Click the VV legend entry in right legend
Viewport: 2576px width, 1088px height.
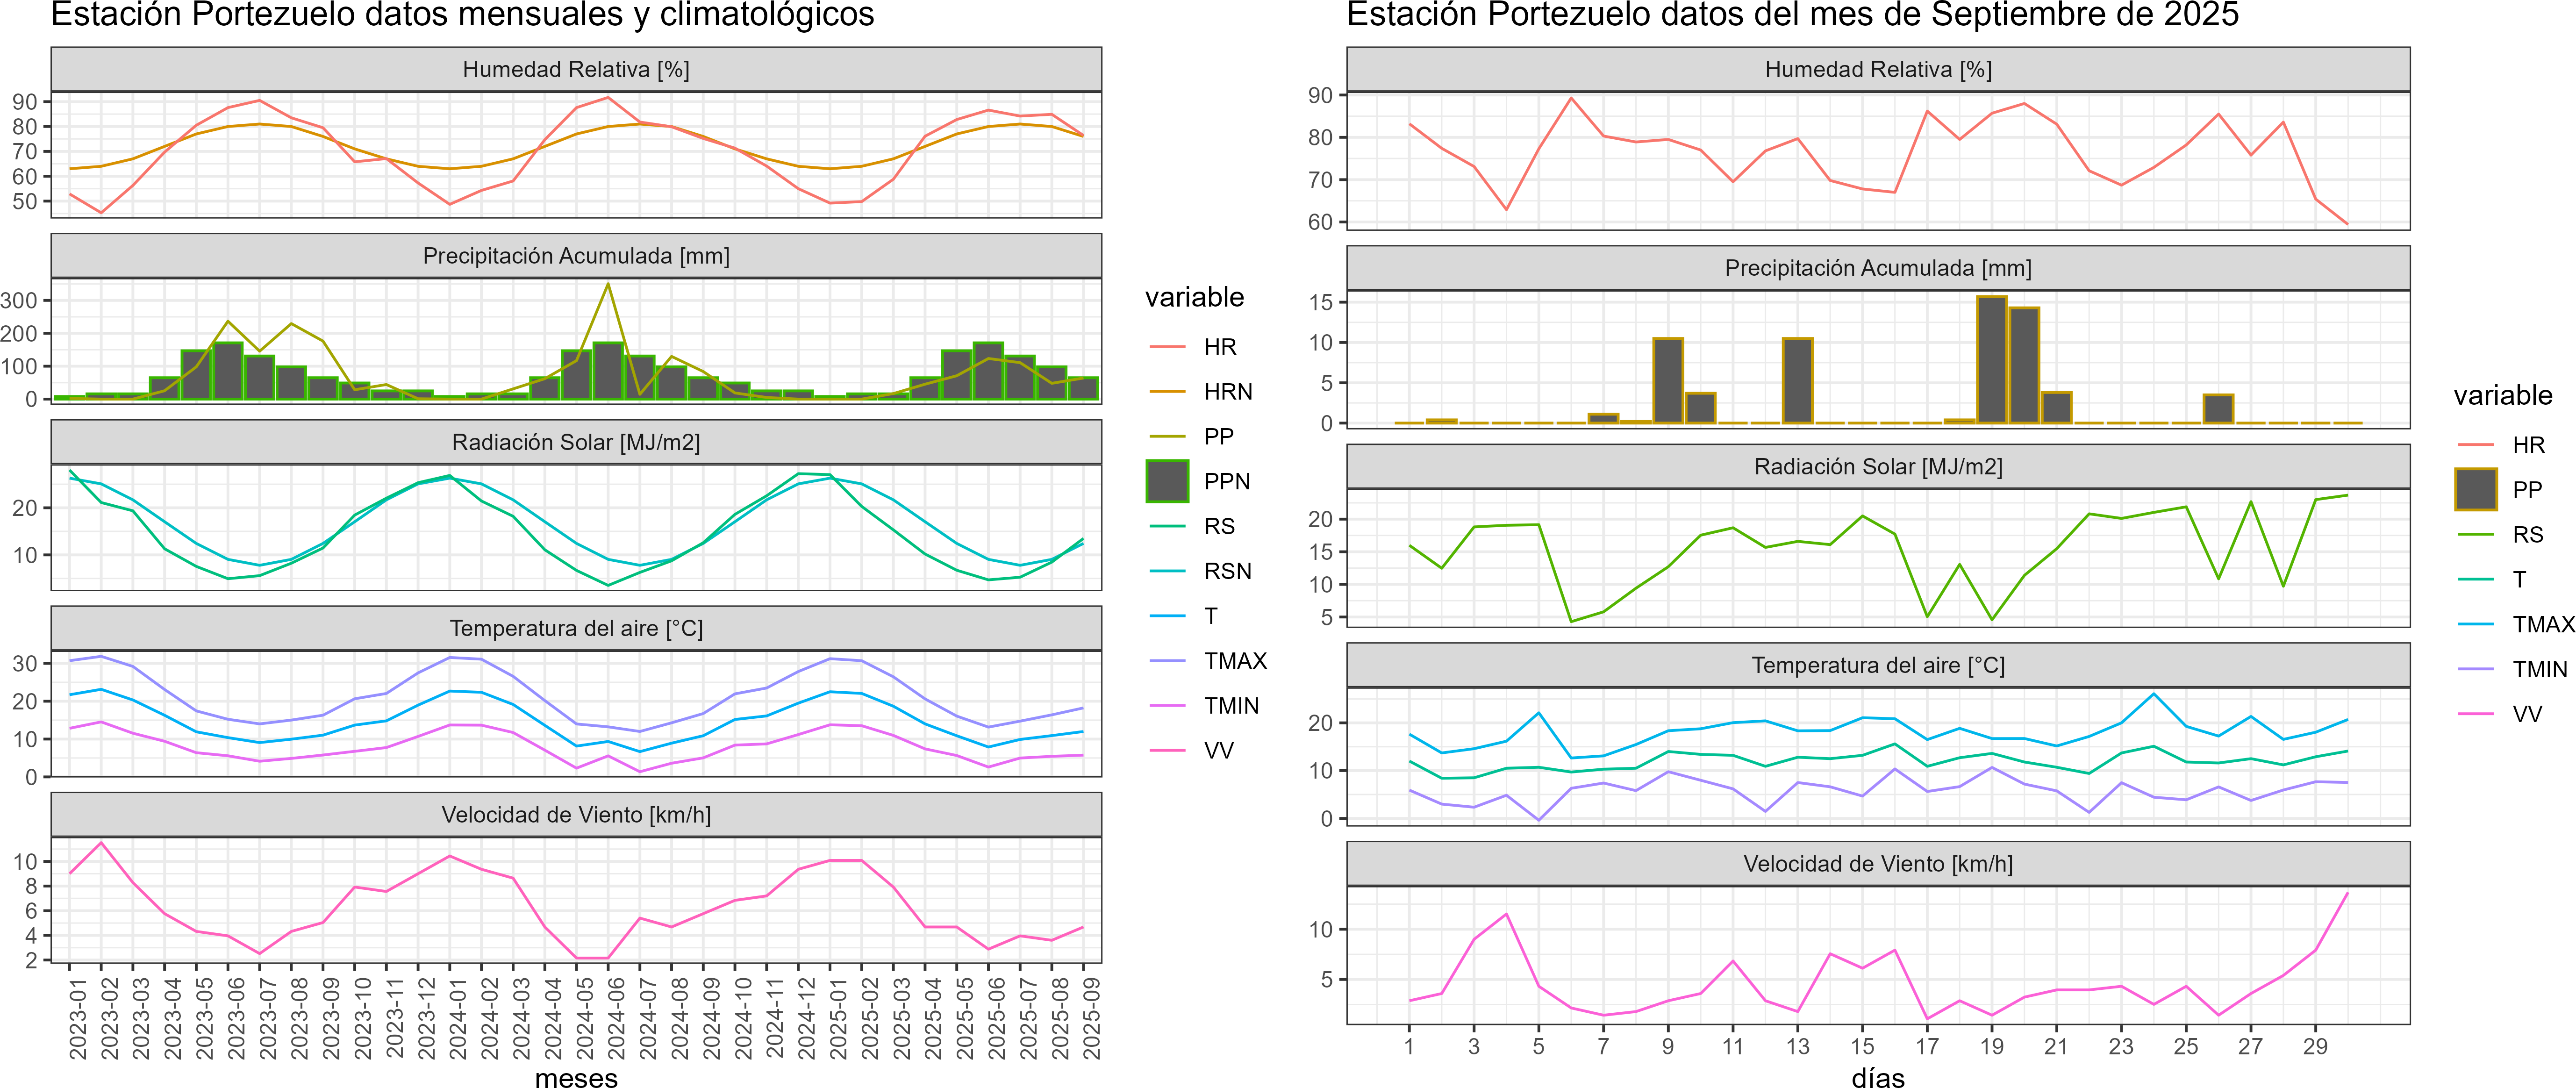[x=2526, y=714]
